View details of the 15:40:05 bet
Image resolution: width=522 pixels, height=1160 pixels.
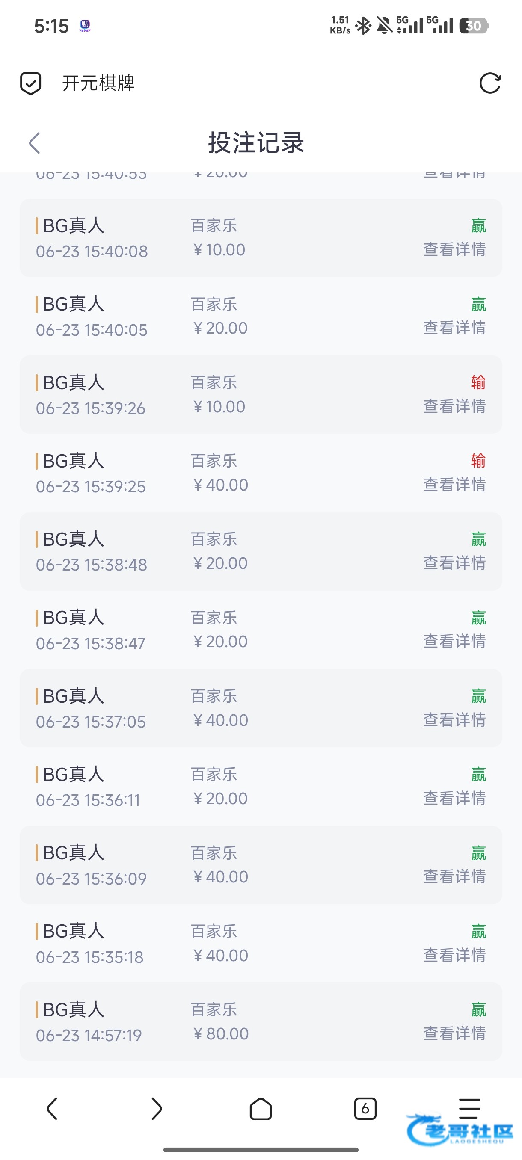[454, 328]
